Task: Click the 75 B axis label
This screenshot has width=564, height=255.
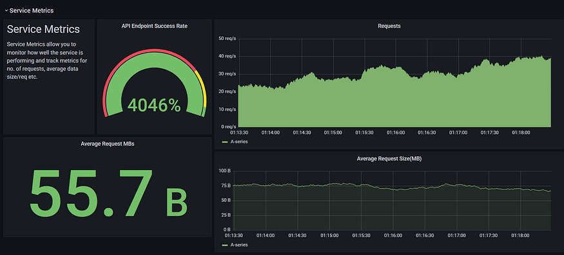Action: [226, 185]
